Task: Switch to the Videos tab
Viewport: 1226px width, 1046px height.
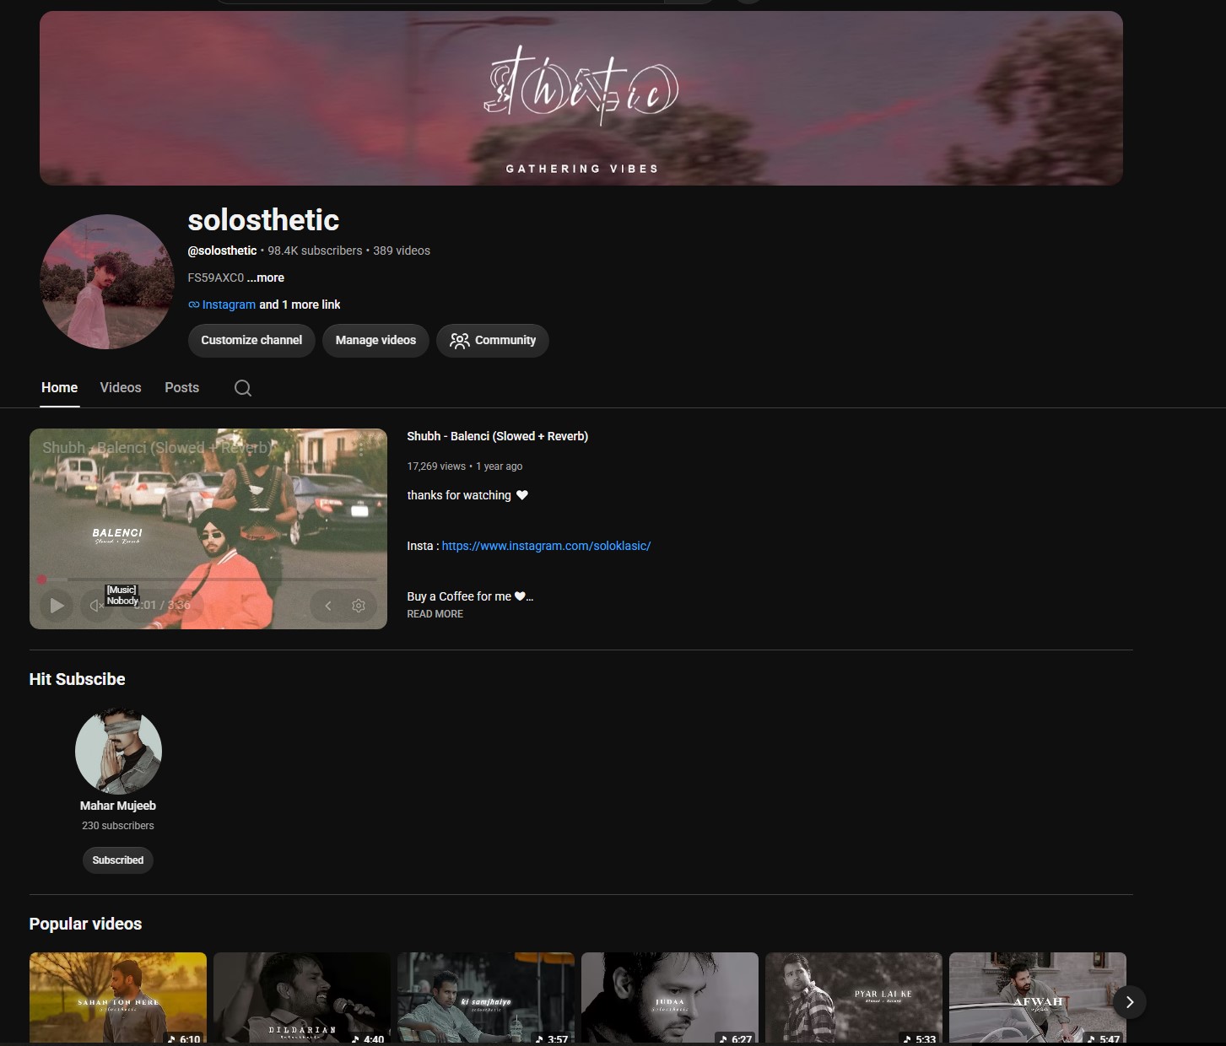Action: coord(121,388)
